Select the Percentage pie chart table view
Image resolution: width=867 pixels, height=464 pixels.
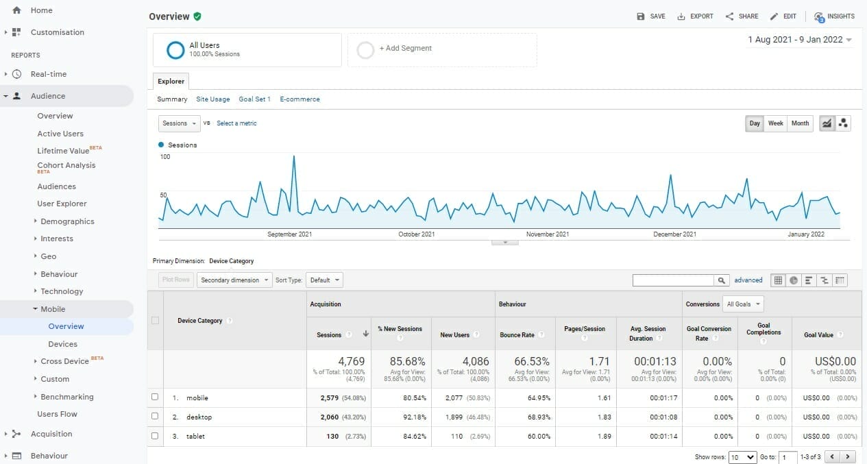[793, 280]
